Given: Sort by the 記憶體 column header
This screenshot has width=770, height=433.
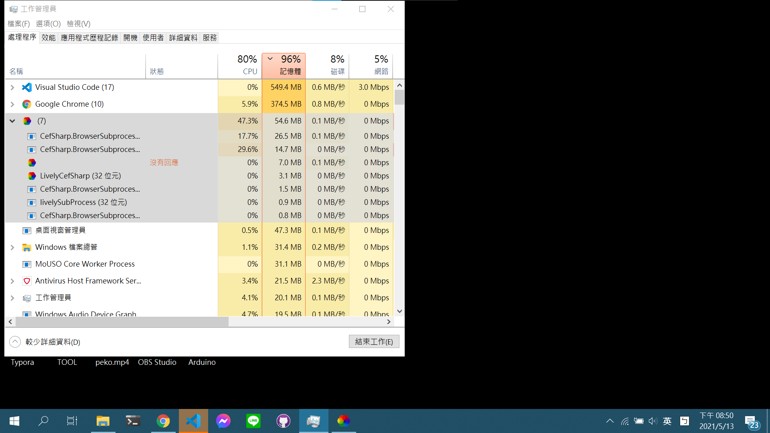Looking at the screenshot, I should coord(284,66).
